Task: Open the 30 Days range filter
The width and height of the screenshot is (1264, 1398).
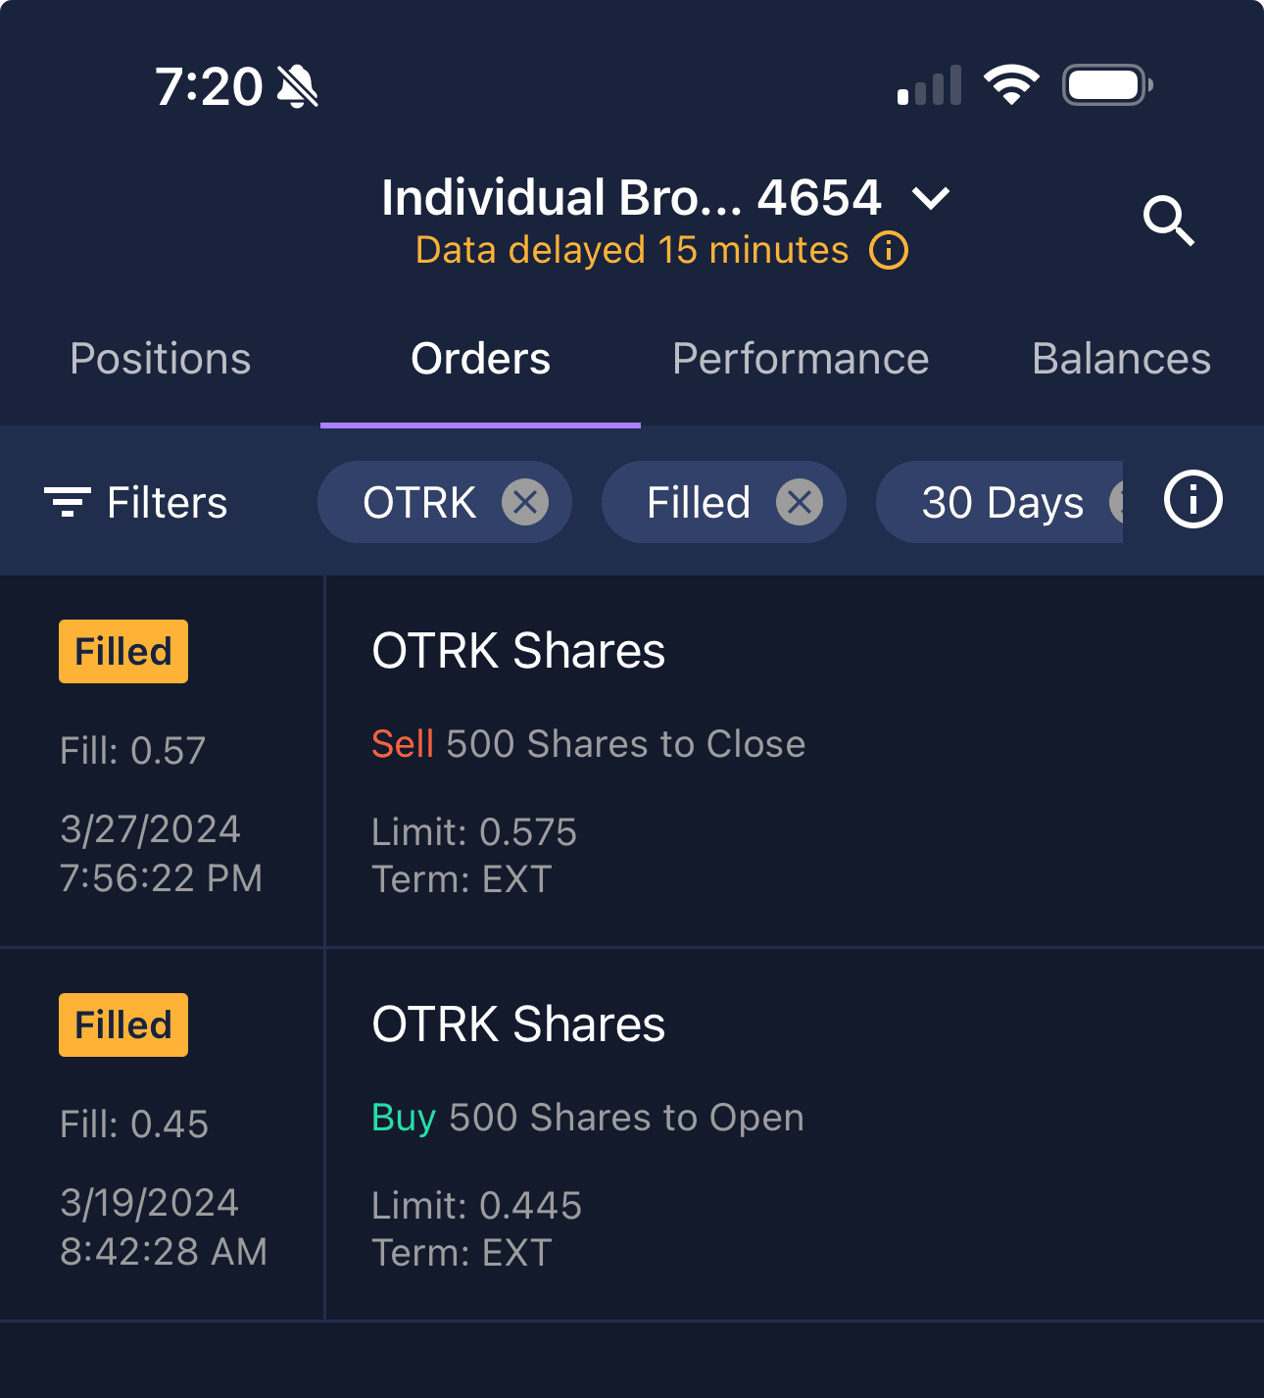Action: coord(1001,503)
